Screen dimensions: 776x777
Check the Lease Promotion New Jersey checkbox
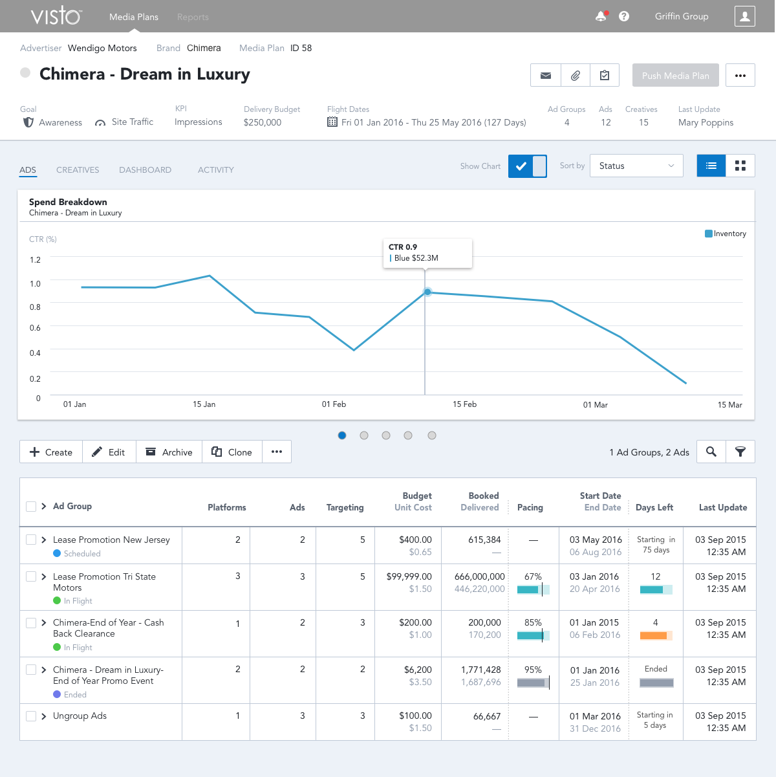click(x=31, y=540)
